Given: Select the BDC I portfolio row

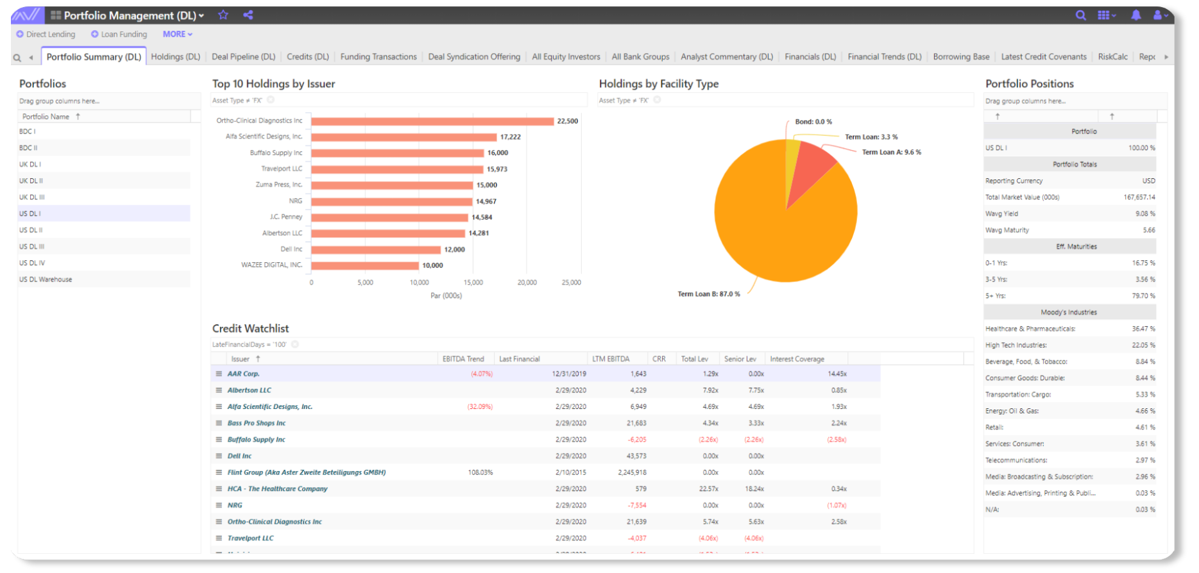Looking at the screenshot, I should (104, 131).
